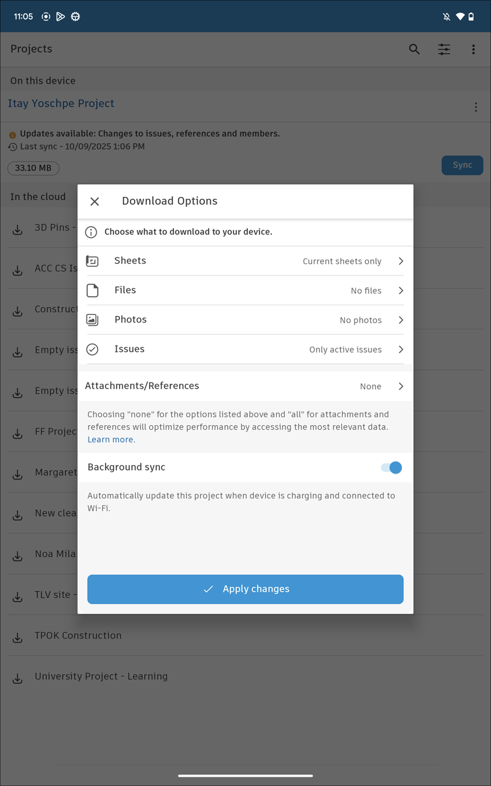This screenshot has width=491, height=786.
Task: Open the Projects overflow menu (three dots)
Action: pyautogui.click(x=473, y=49)
